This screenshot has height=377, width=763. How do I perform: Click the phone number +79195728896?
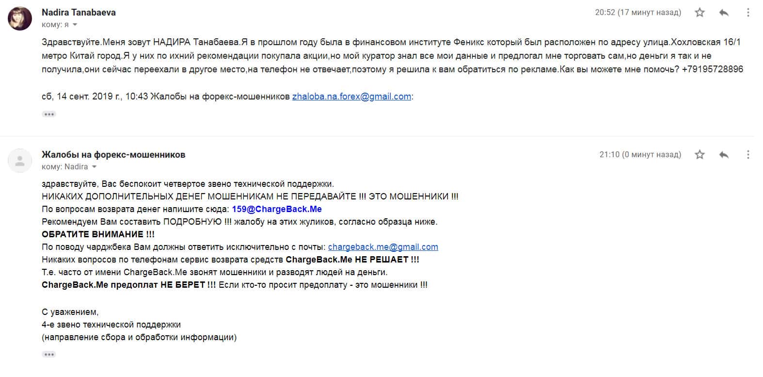(712, 69)
